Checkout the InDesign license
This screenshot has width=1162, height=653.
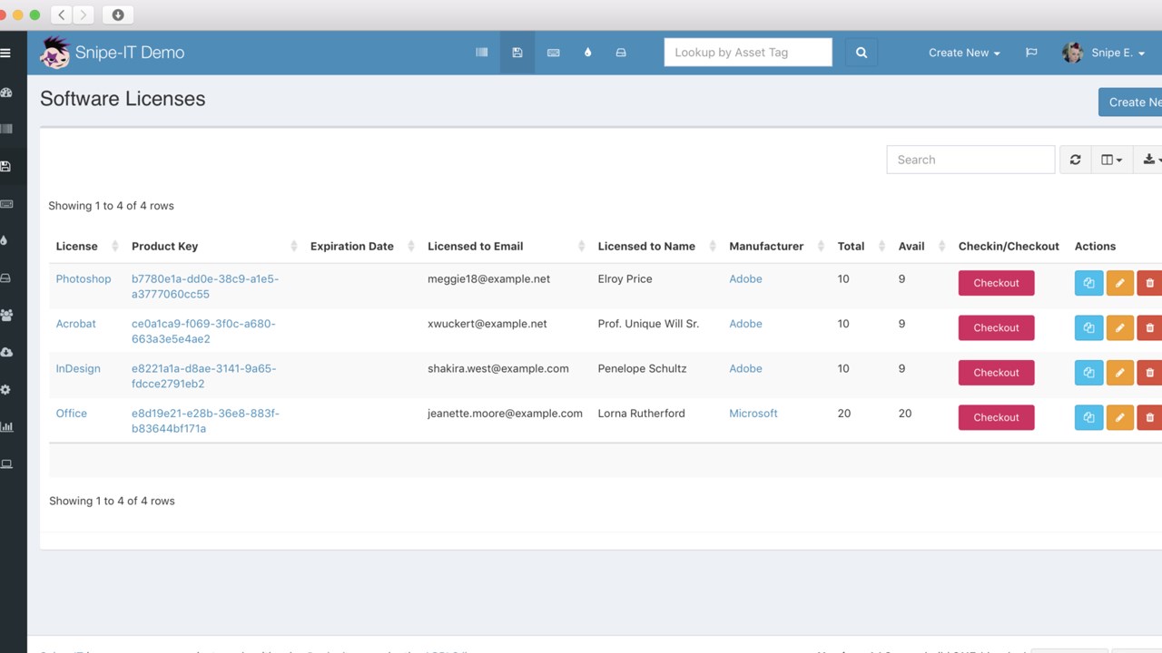(x=996, y=373)
